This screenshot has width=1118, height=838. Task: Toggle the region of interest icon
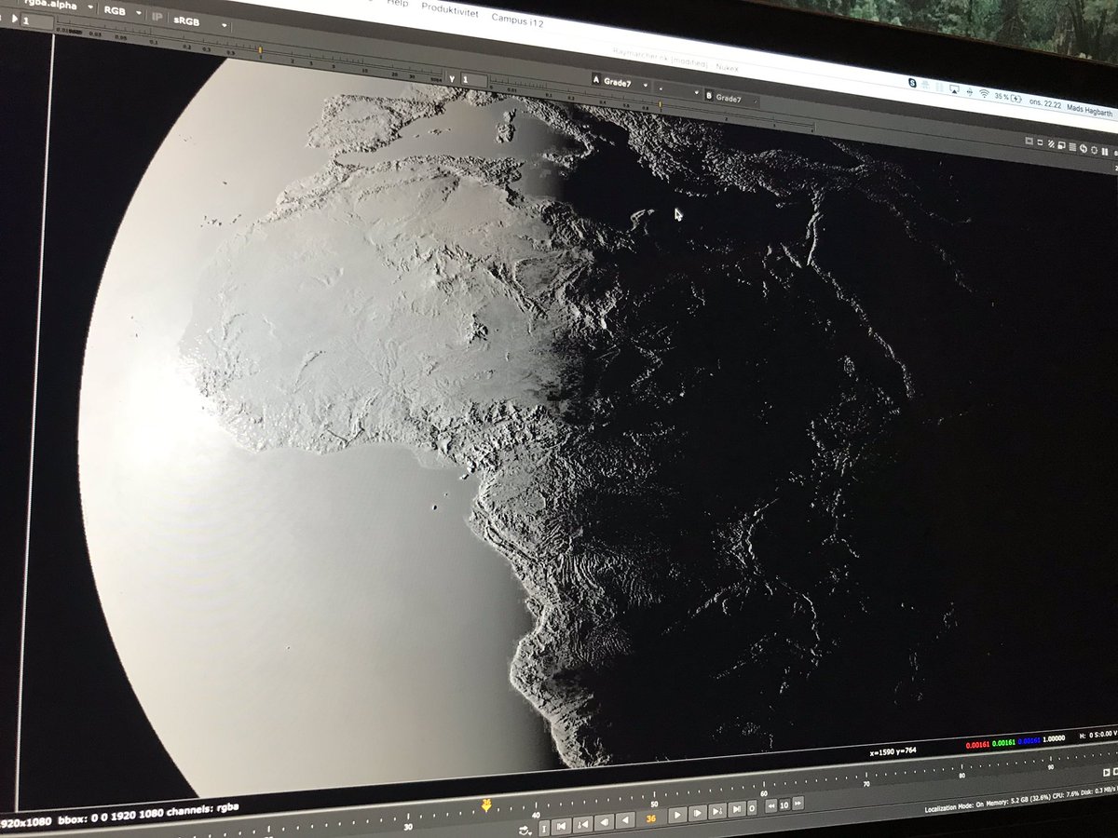click(x=1040, y=142)
